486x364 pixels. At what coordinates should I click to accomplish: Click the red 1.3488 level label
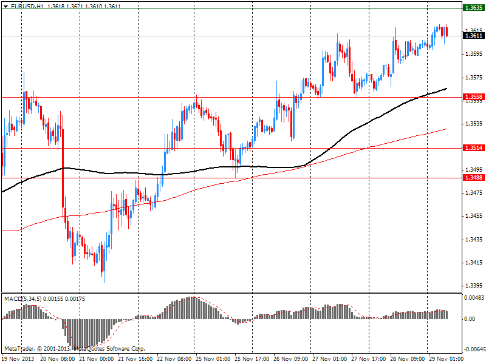coord(473,178)
